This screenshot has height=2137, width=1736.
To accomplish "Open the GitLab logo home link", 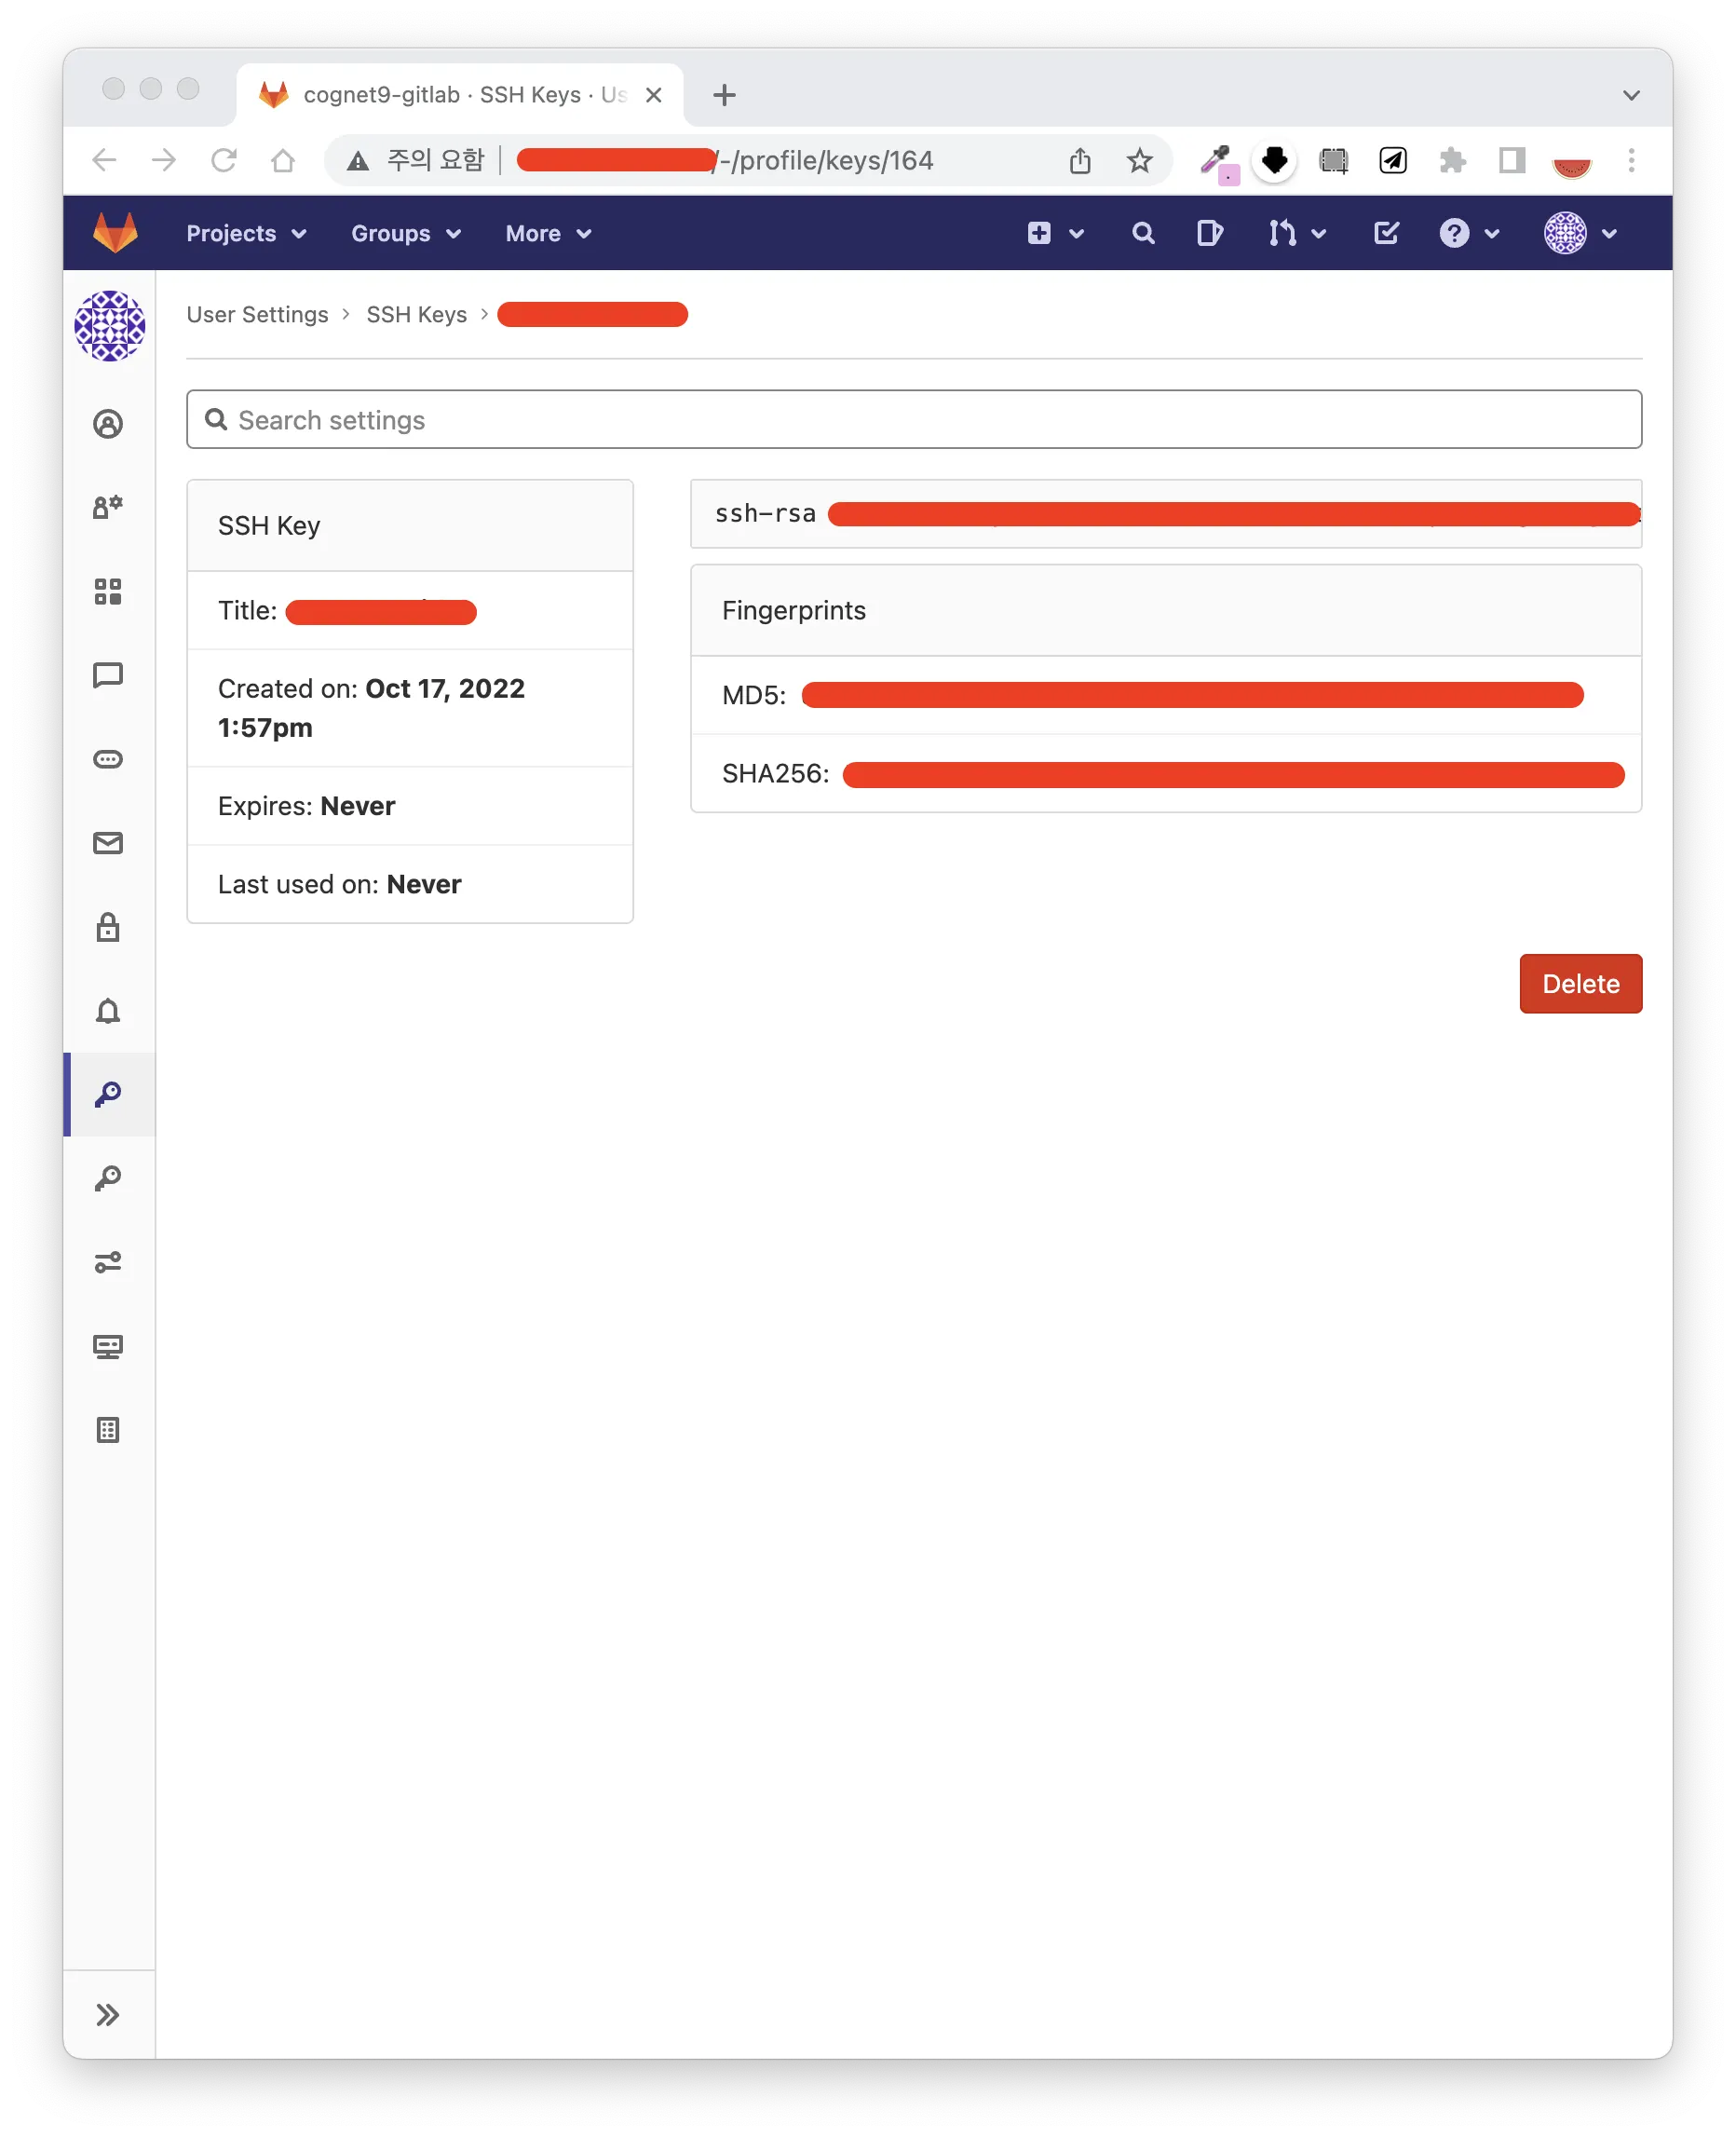I will click(115, 233).
